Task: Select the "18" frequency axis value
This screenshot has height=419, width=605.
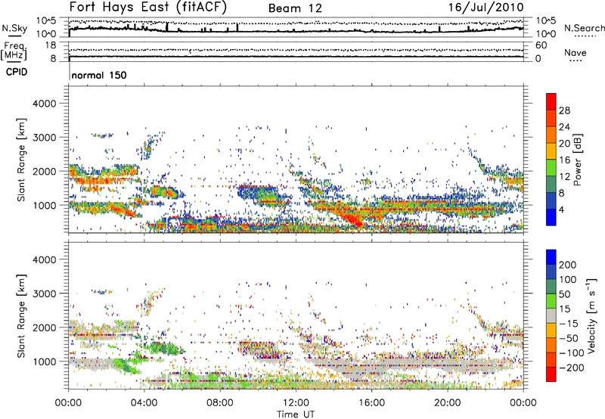Action: pyautogui.click(x=51, y=45)
